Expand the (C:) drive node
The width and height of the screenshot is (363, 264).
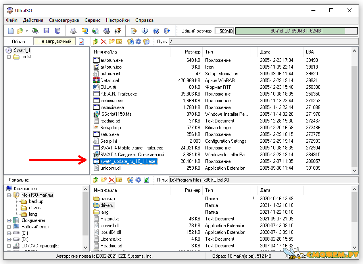pyautogui.click(x=9, y=233)
